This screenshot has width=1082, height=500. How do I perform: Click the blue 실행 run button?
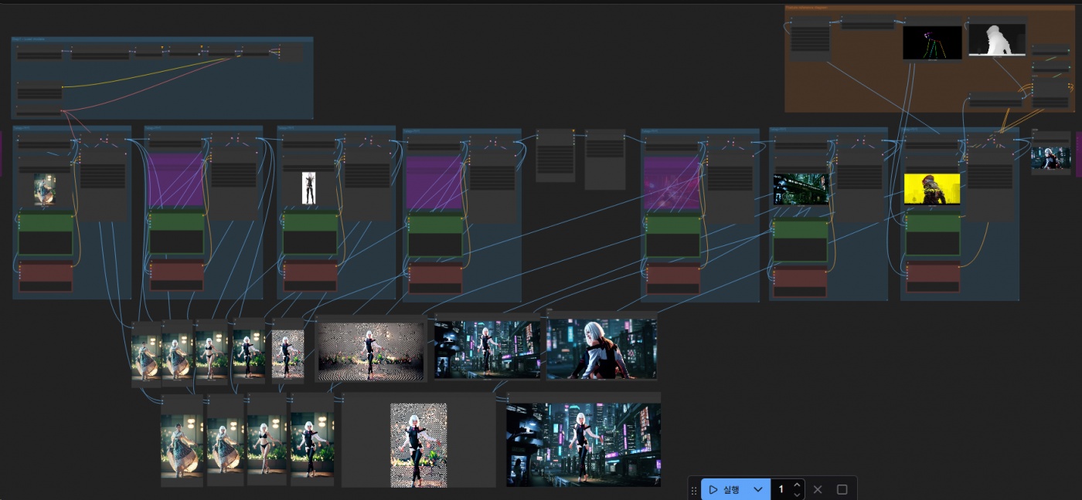[x=724, y=489]
